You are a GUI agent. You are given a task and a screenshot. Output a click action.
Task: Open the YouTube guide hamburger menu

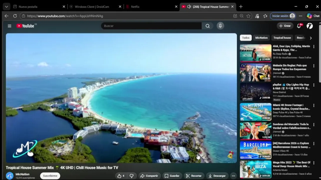pos(9,26)
